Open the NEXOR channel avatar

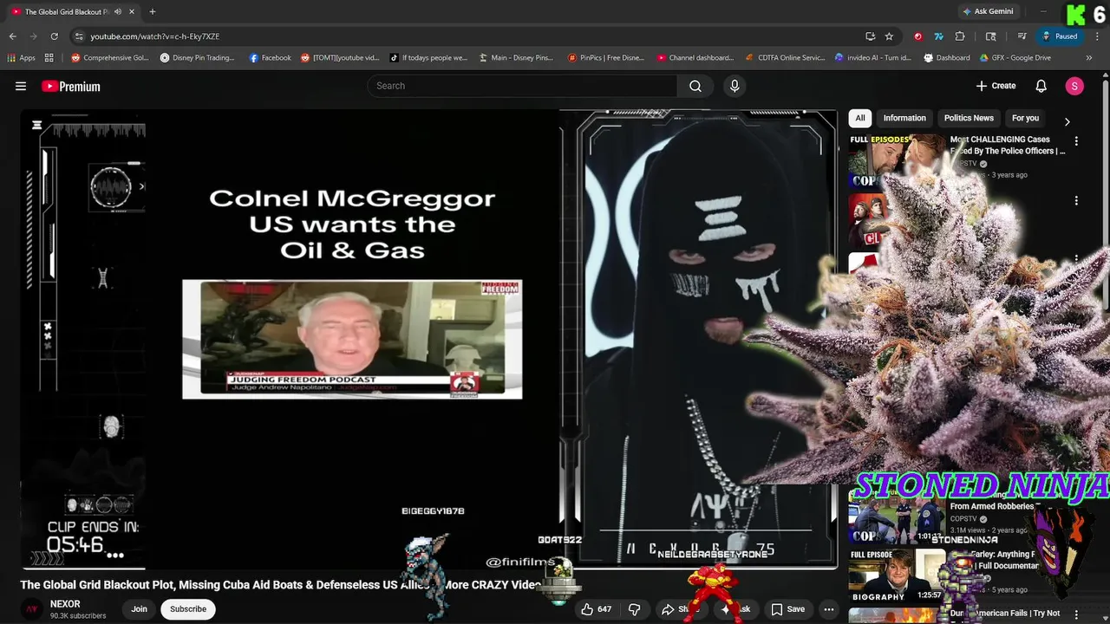pos(32,609)
